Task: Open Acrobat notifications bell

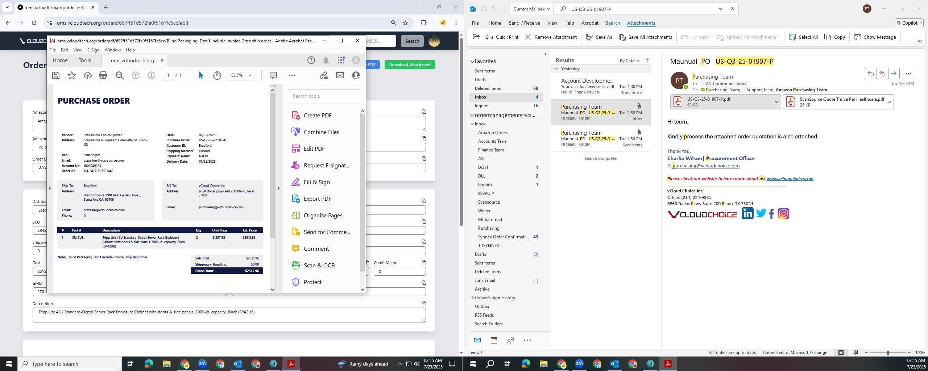Action: point(326,61)
